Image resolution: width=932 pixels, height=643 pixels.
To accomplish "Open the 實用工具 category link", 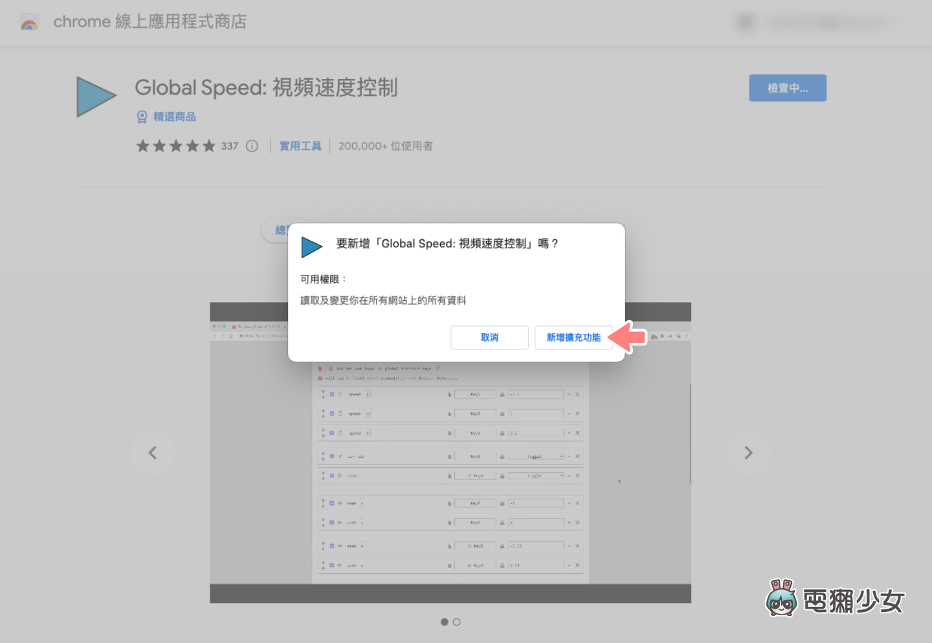I will (x=300, y=146).
